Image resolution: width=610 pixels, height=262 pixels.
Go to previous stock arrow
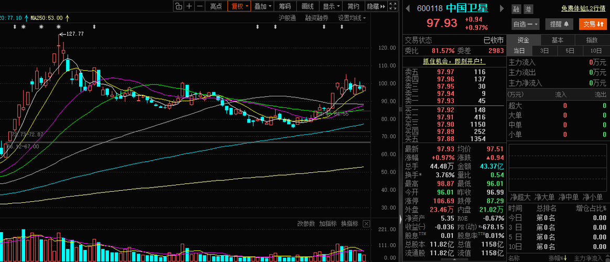pos(408,8)
